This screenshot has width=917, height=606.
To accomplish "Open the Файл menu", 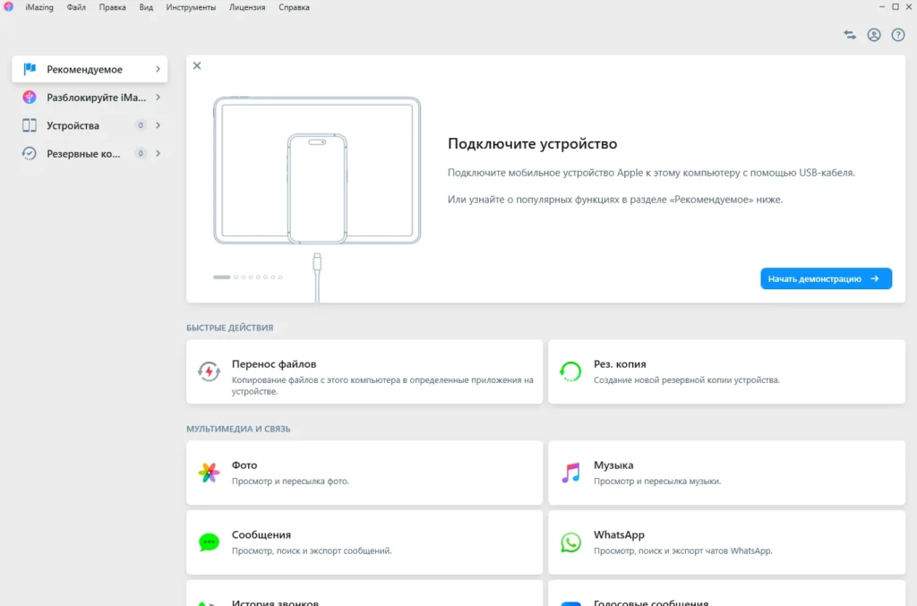I will point(76,7).
